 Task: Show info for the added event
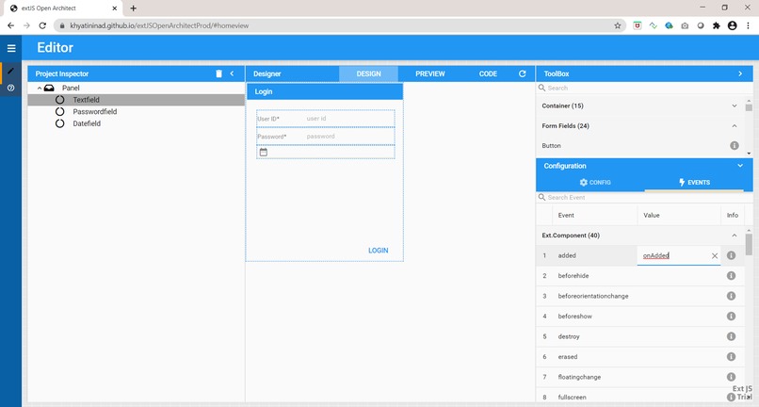(x=731, y=255)
